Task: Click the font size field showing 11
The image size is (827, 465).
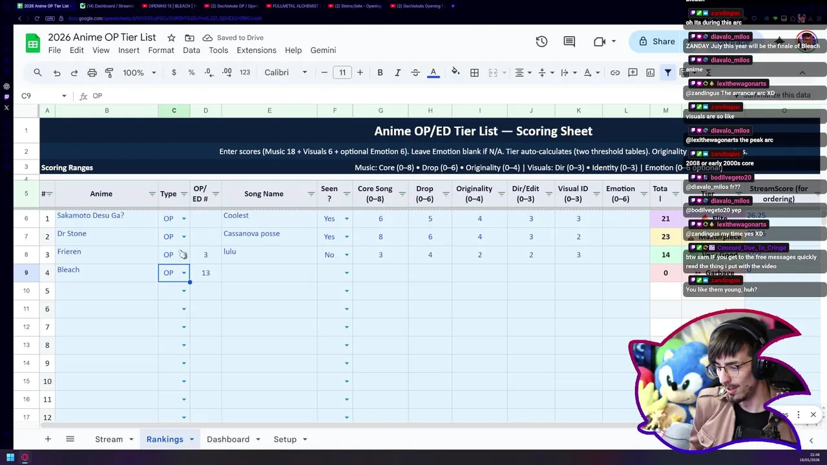Action: (342, 72)
